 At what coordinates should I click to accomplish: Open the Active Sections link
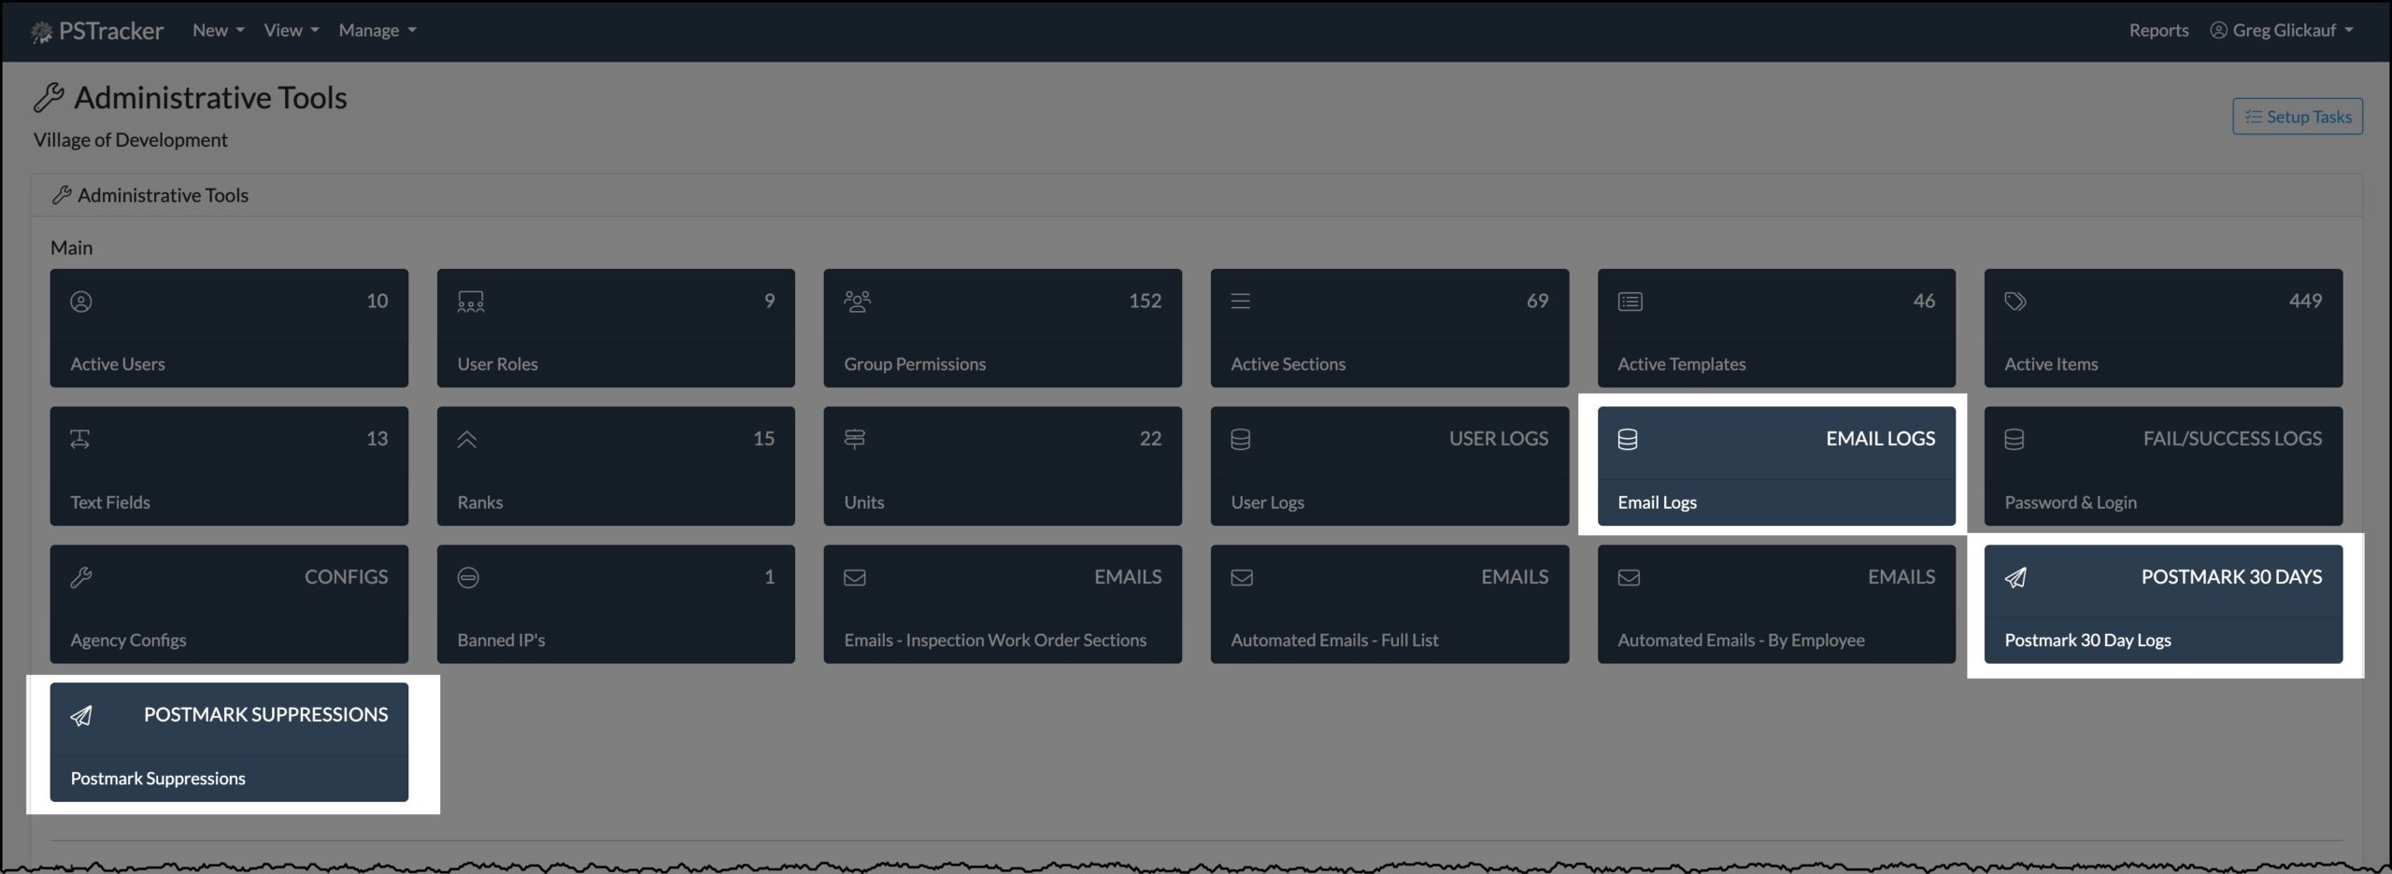pyautogui.click(x=1288, y=364)
